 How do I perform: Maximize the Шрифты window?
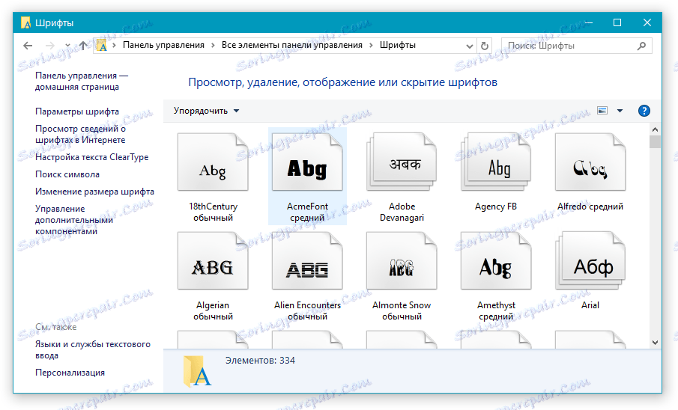(617, 22)
